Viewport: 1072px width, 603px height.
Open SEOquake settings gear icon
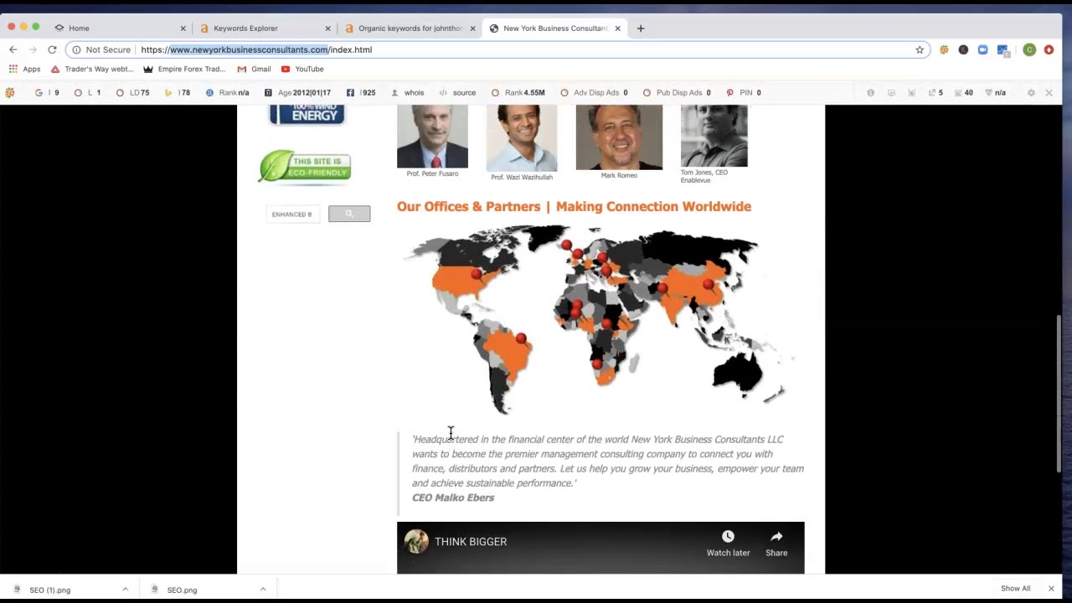(x=1031, y=93)
